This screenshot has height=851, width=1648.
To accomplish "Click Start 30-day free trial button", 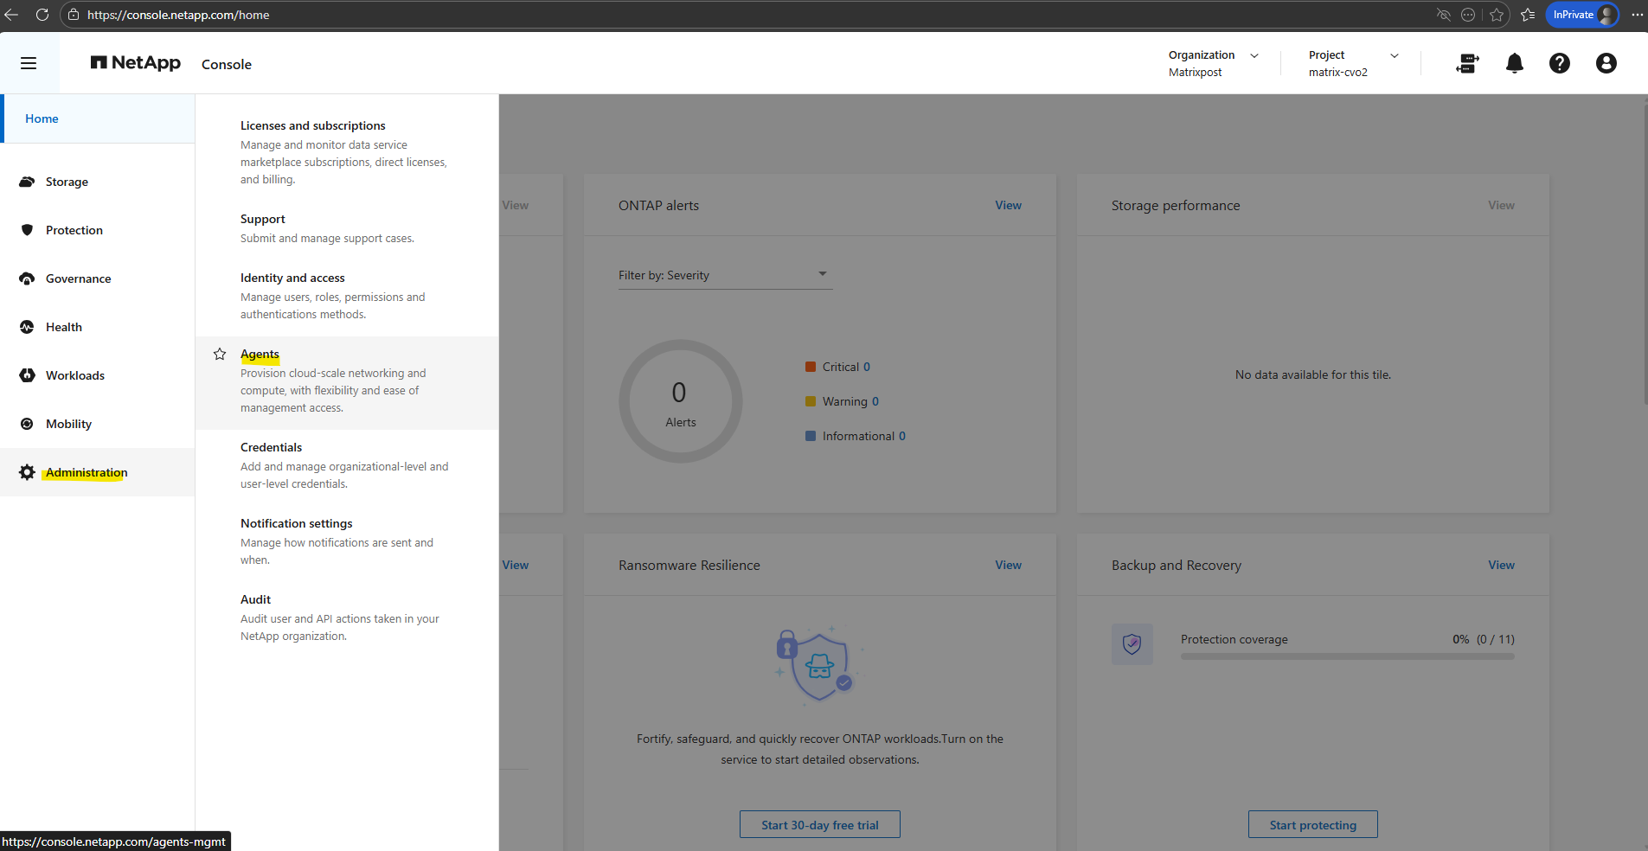I will pos(819,824).
